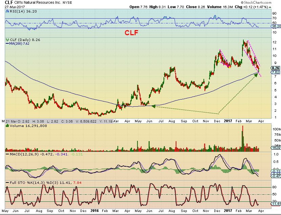
Task: Click the company name Cliffs Natural Resources Inc.
Action: click(38, 3)
